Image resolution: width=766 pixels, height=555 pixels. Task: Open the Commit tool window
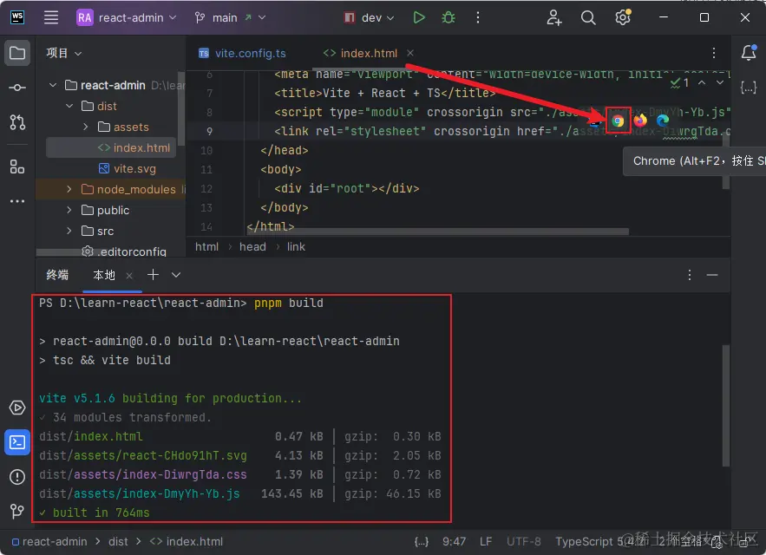point(17,88)
